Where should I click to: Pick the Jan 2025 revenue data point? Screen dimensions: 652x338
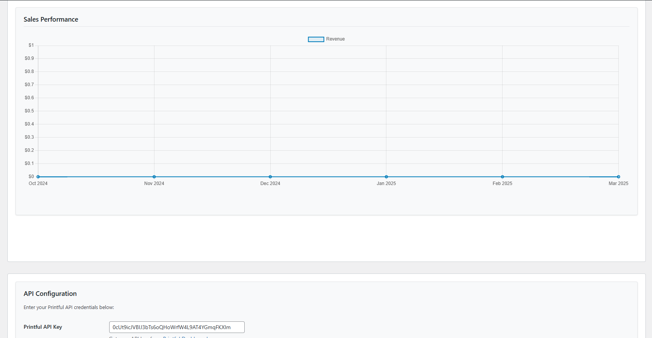click(386, 177)
